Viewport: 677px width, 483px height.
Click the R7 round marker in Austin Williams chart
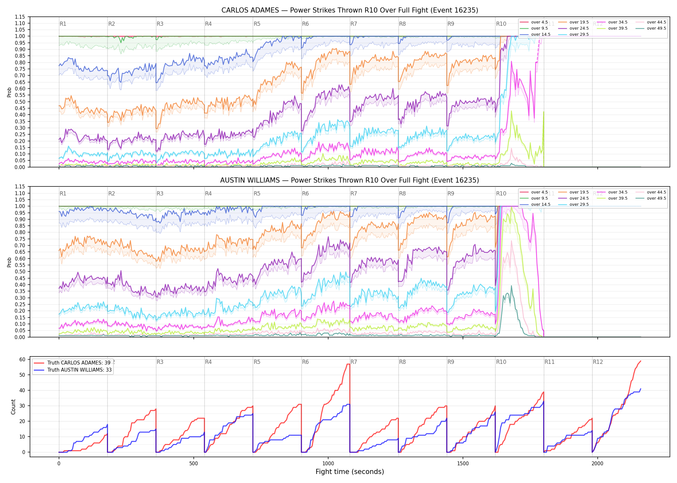click(x=354, y=194)
